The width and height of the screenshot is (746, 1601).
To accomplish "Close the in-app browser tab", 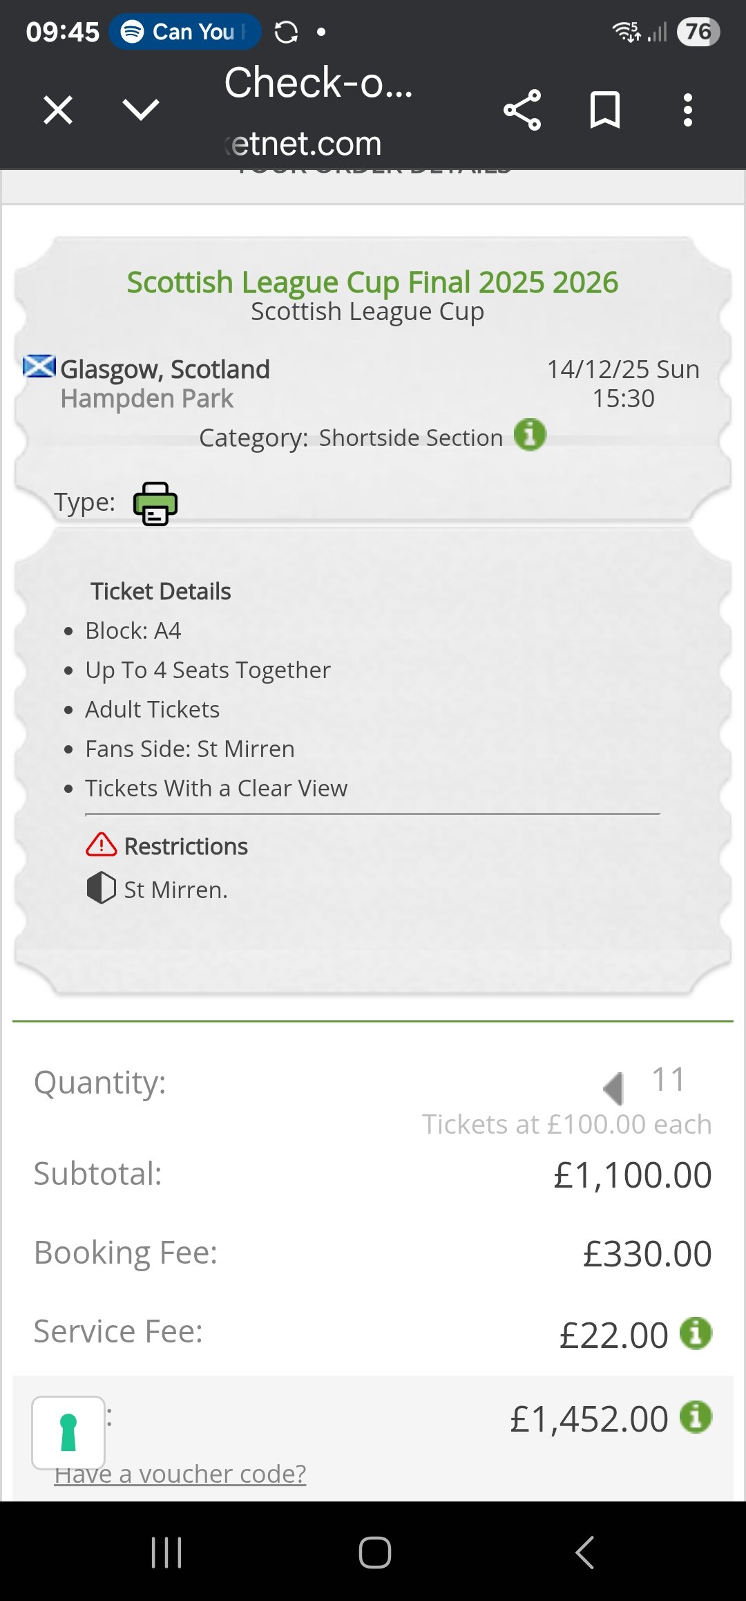I will click(x=57, y=110).
